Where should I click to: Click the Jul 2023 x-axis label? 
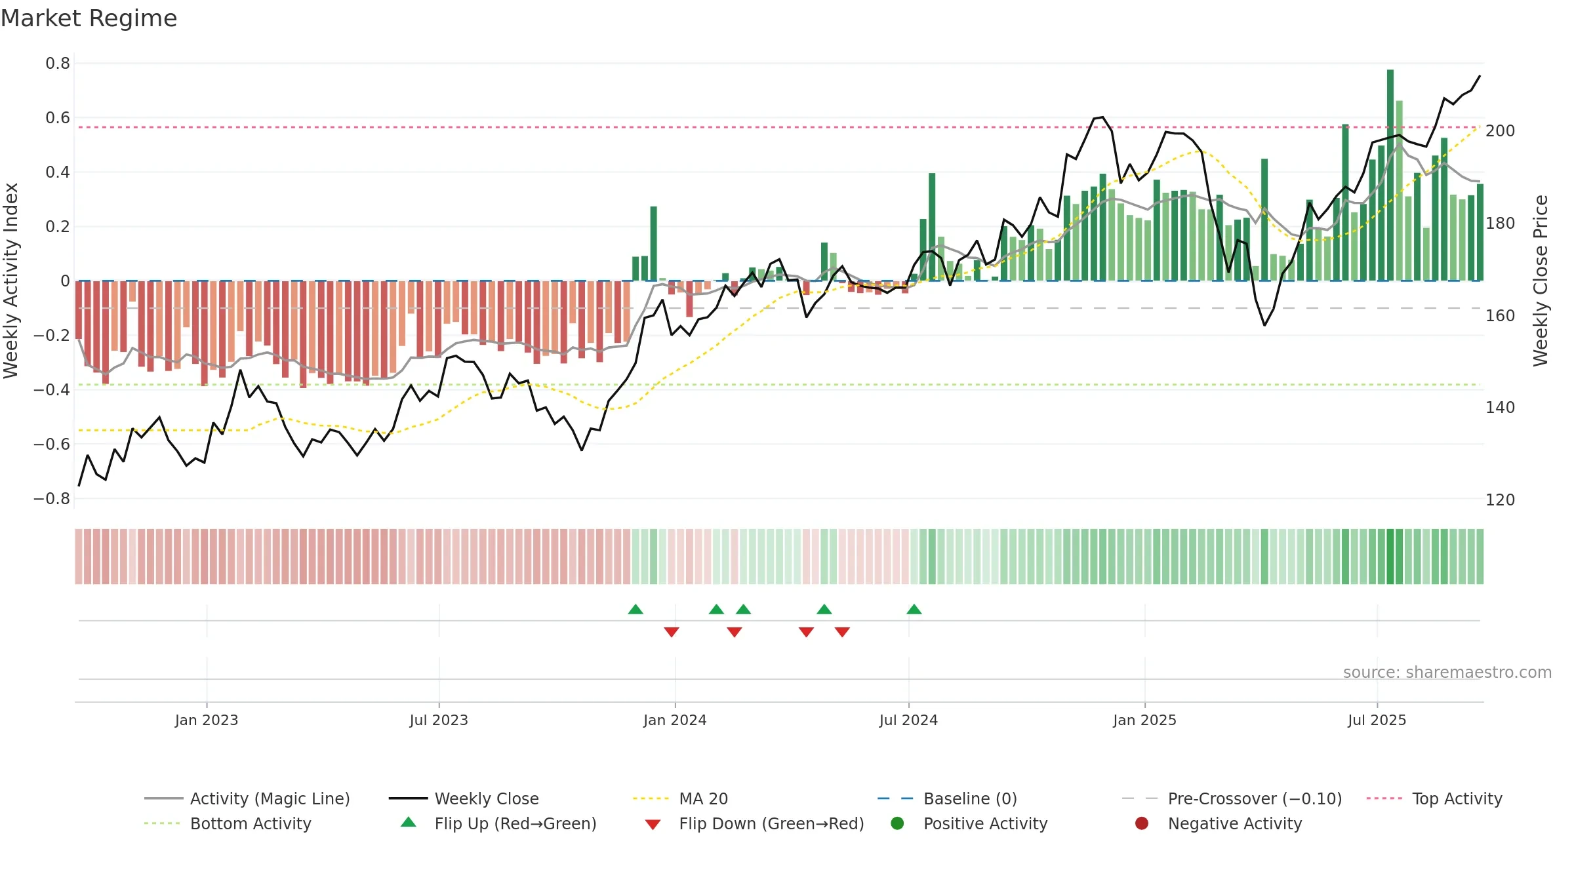tap(439, 720)
